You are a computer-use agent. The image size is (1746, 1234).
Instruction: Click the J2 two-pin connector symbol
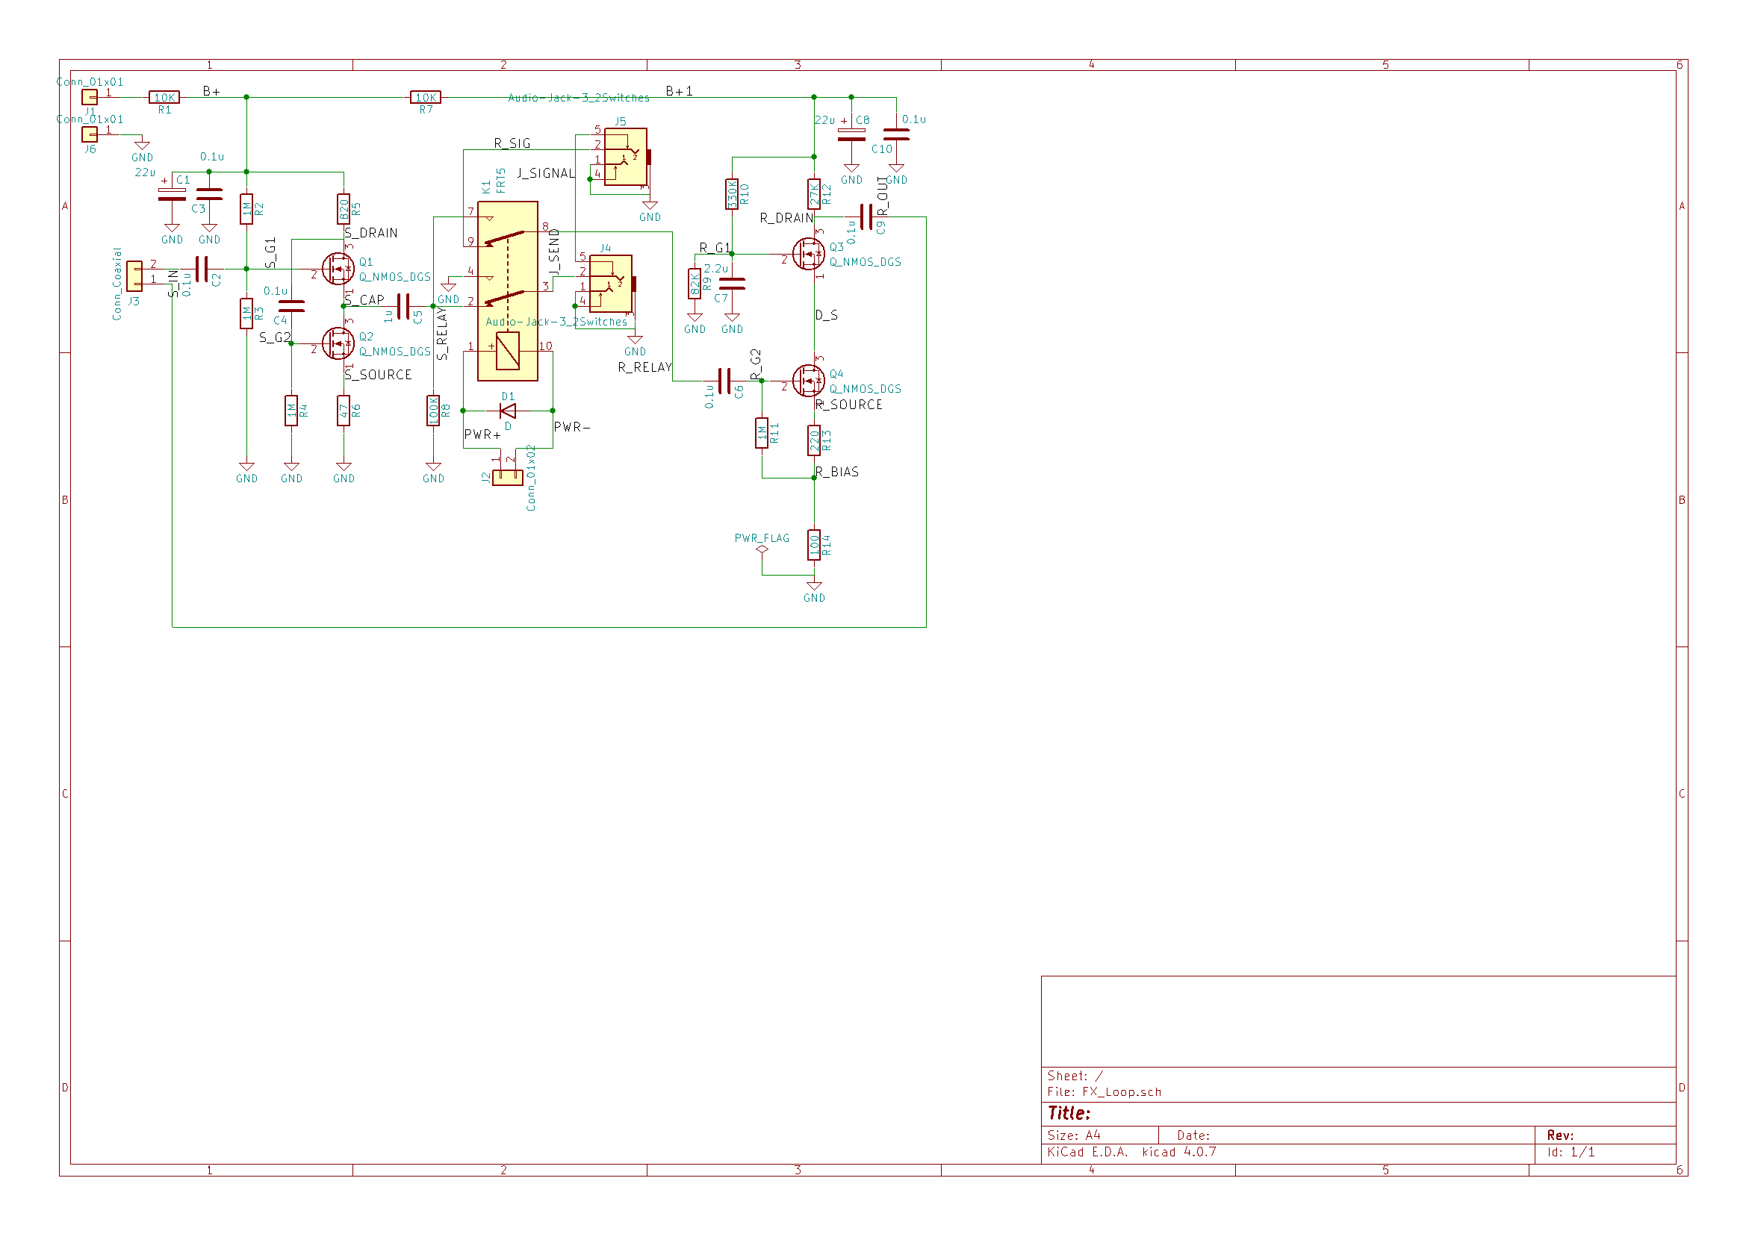(507, 478)
